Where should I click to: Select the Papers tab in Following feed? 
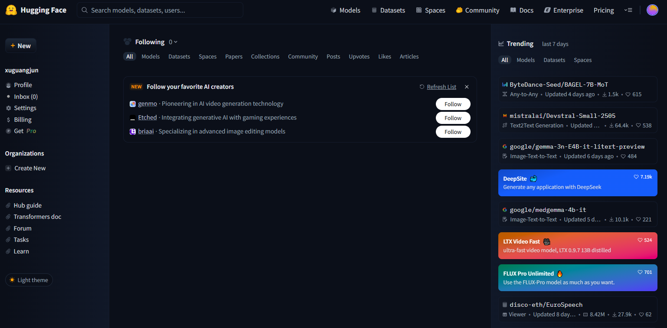click(x=234, y=56)
